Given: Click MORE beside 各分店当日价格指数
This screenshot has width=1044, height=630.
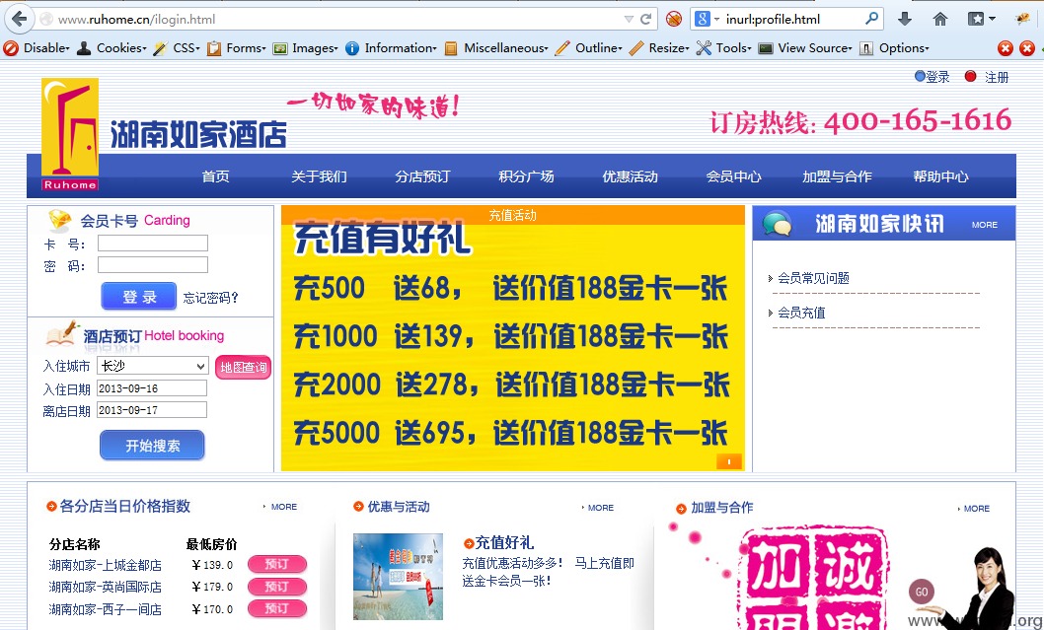Looking at the screenshot, I should [x=283, y=507].
